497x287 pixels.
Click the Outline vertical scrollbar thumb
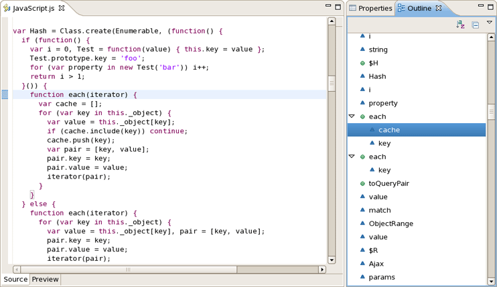point(491,111)
